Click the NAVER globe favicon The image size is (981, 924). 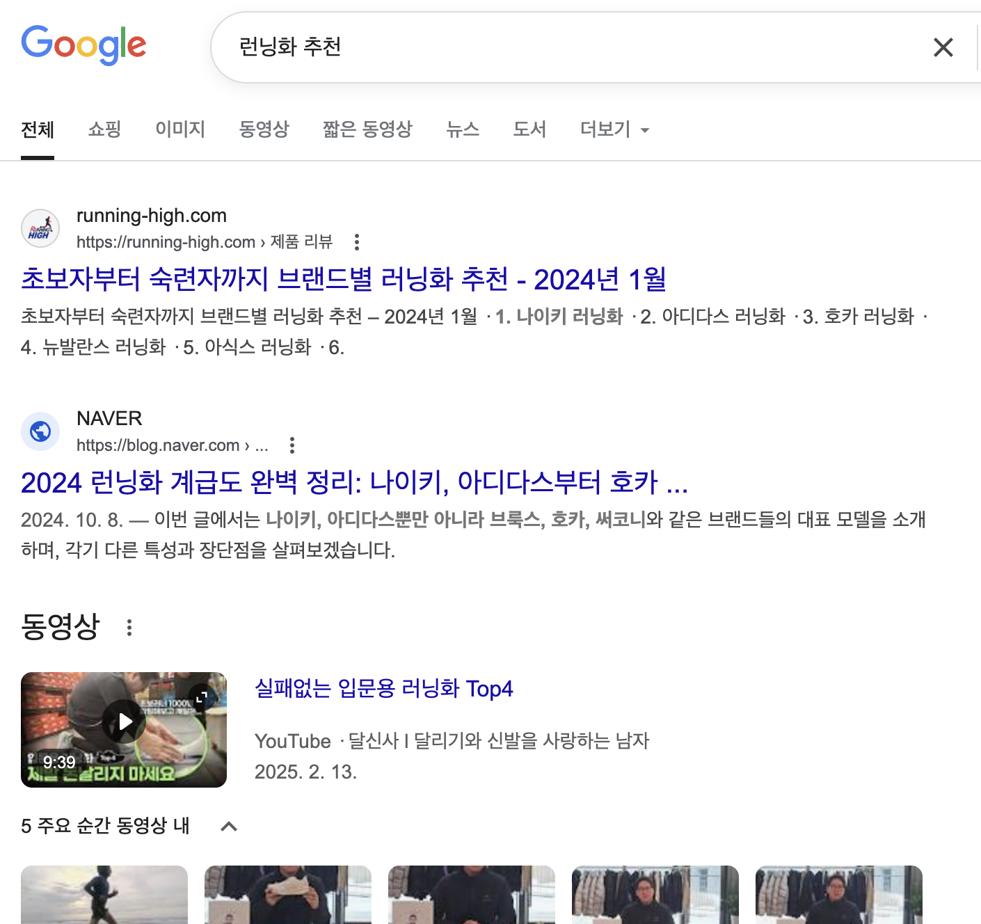pos(40,431)
